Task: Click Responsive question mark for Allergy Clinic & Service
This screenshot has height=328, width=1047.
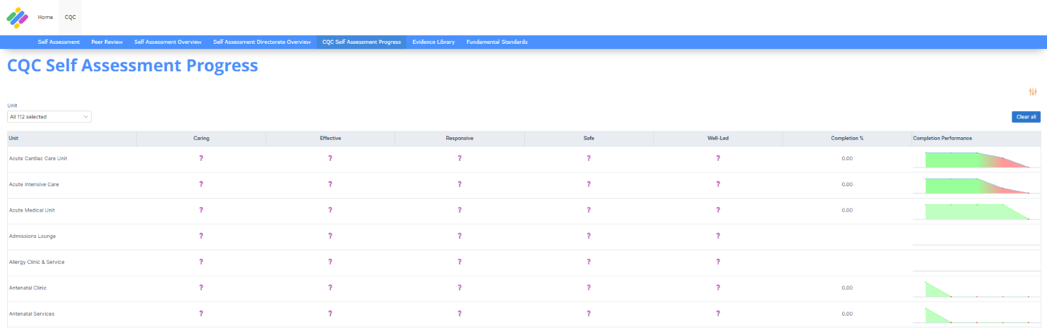Action: 459,262
